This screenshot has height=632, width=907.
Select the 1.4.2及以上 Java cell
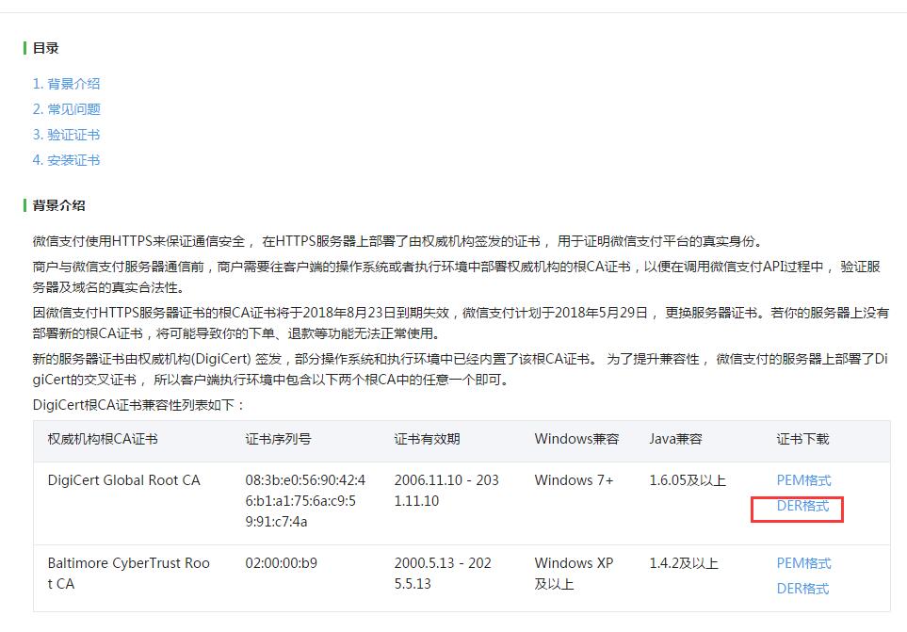[684, 563]
